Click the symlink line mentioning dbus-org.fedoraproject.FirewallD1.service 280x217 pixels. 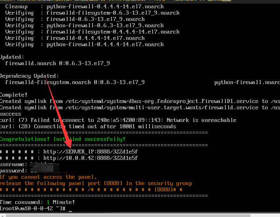tap(140, 101)
